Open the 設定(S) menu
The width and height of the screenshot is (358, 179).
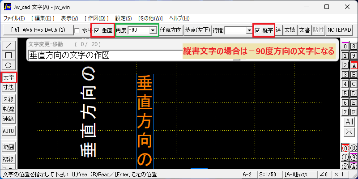[x=124, y=18]
